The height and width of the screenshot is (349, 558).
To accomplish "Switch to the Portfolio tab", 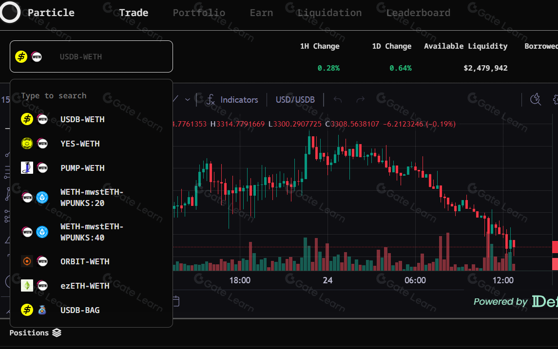I will click(199, 12).
